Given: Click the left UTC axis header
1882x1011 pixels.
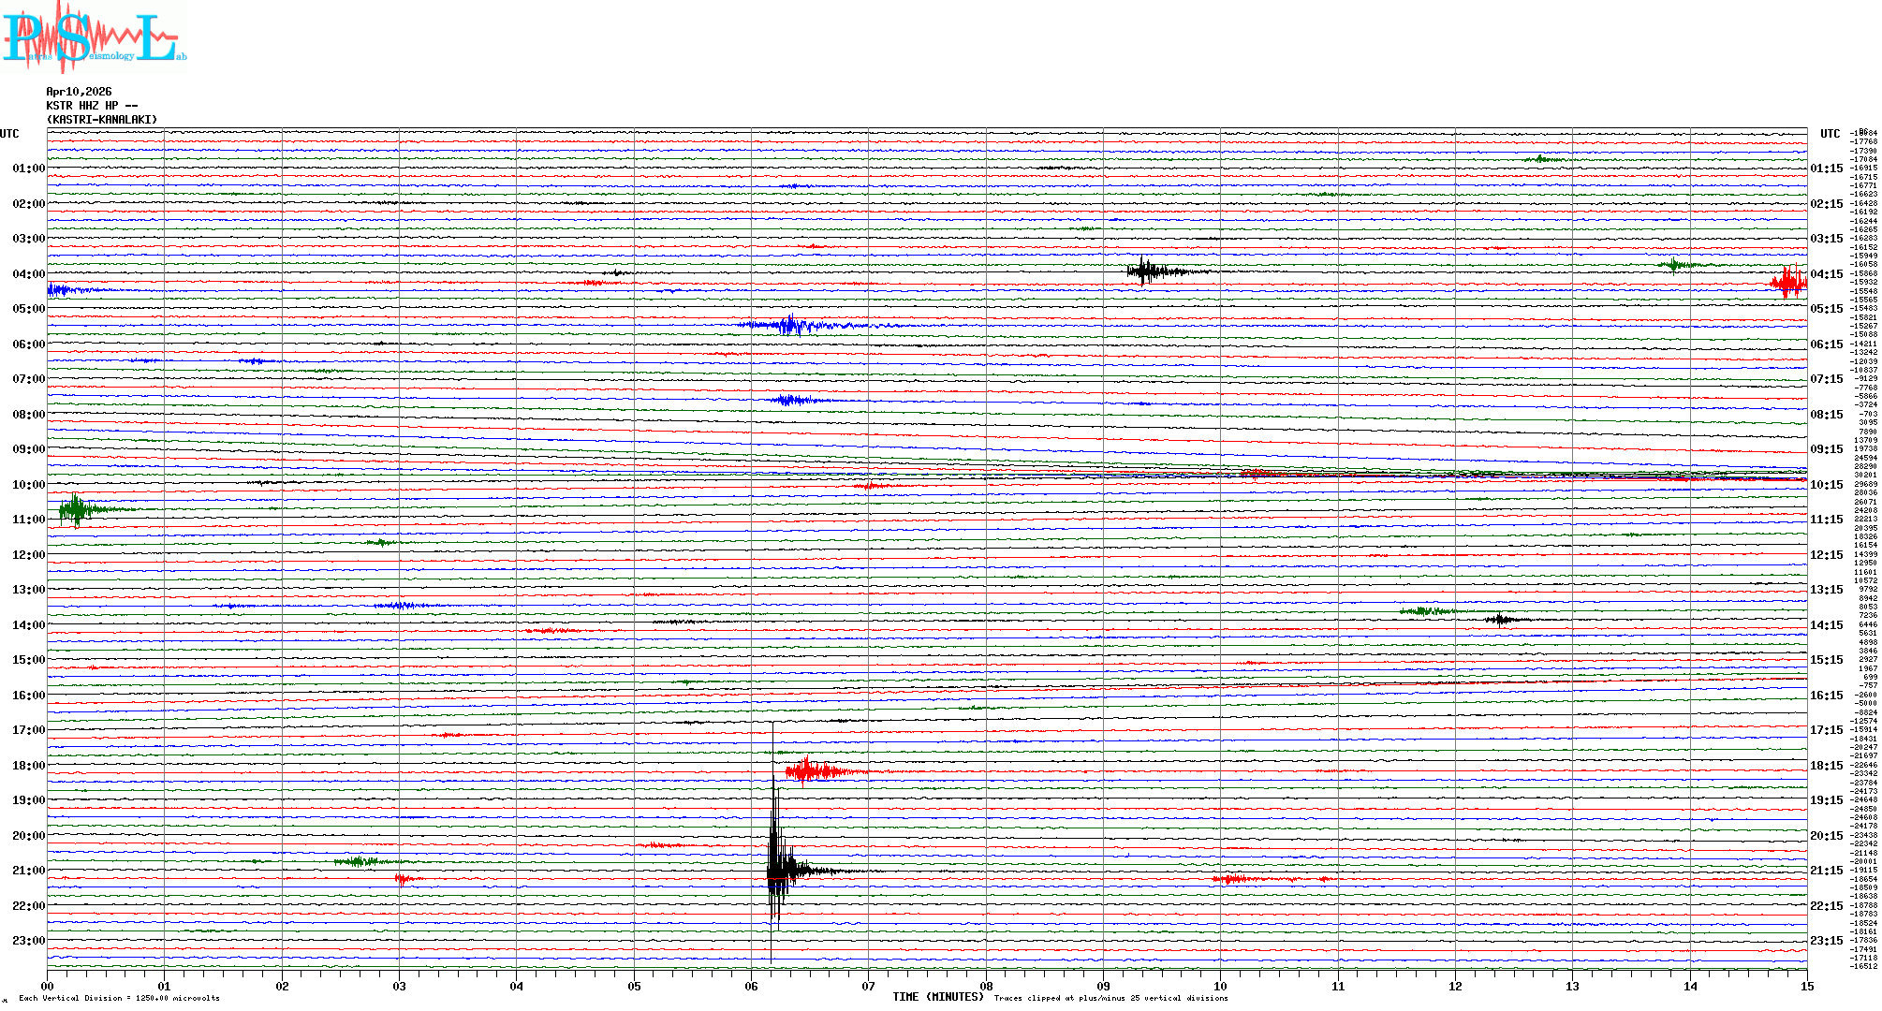Looking at the screenshot, I should 9,134.
